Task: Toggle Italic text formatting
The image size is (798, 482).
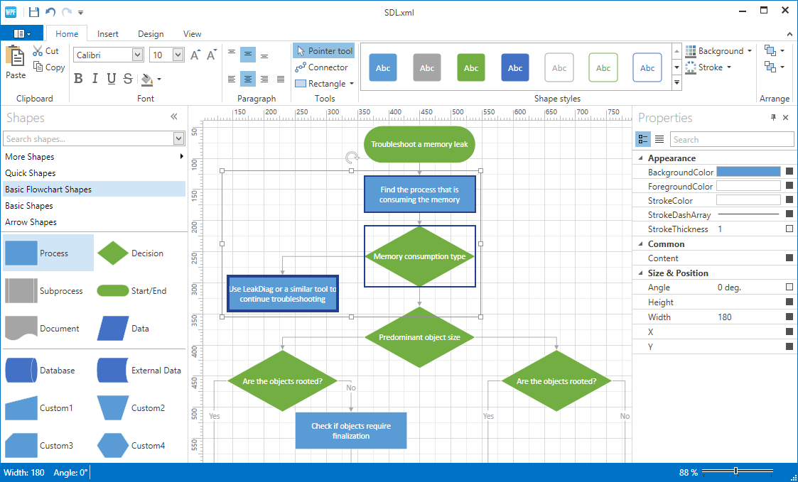Action: [x=95, y=79]
